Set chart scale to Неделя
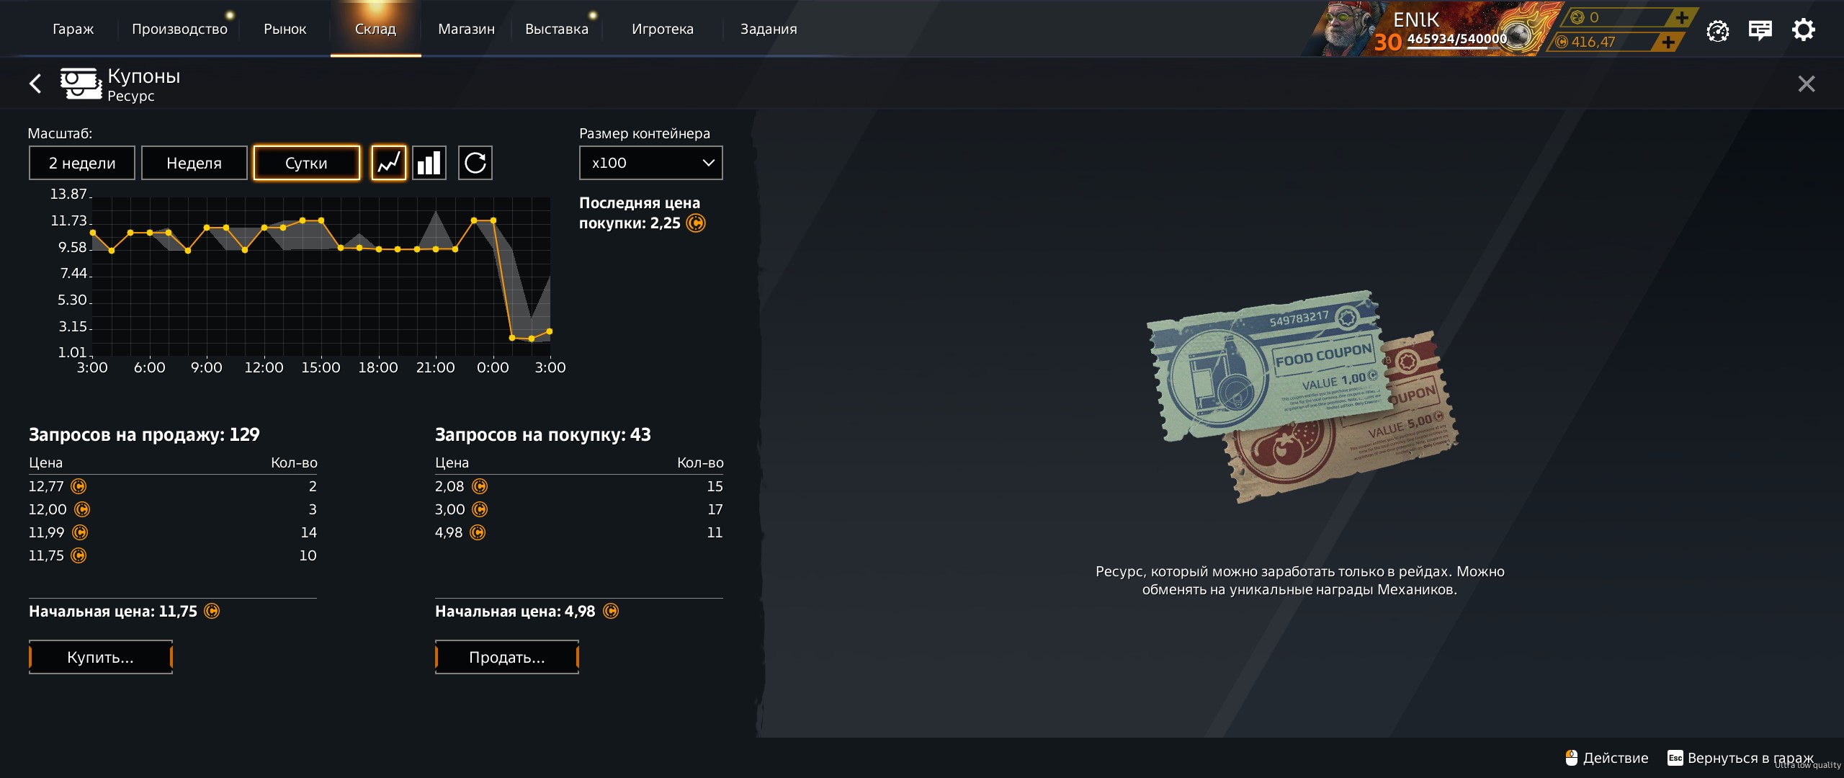The width and height of the screenshot is (1844, 778). pos(194,163)
